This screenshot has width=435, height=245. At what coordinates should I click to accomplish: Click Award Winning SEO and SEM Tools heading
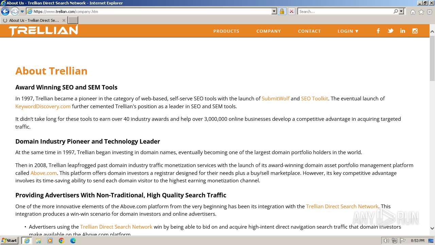click(x=66, y=87)
